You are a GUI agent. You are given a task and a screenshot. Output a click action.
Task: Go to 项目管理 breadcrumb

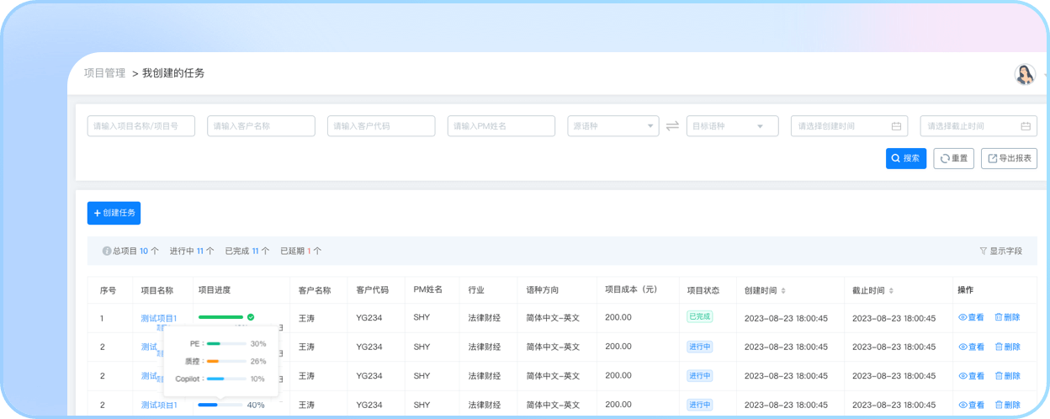104,73
